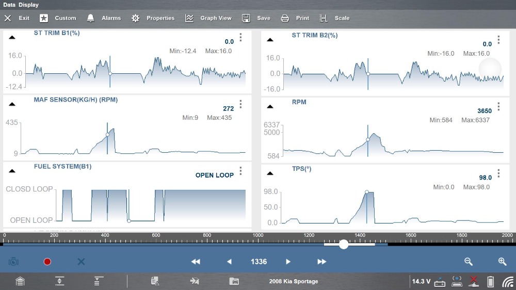Image resolution: width=516 pixels, height=290 pixels.
Task: Zoom out the timeline with the magnifier
Action: click(x=469, y=262)
